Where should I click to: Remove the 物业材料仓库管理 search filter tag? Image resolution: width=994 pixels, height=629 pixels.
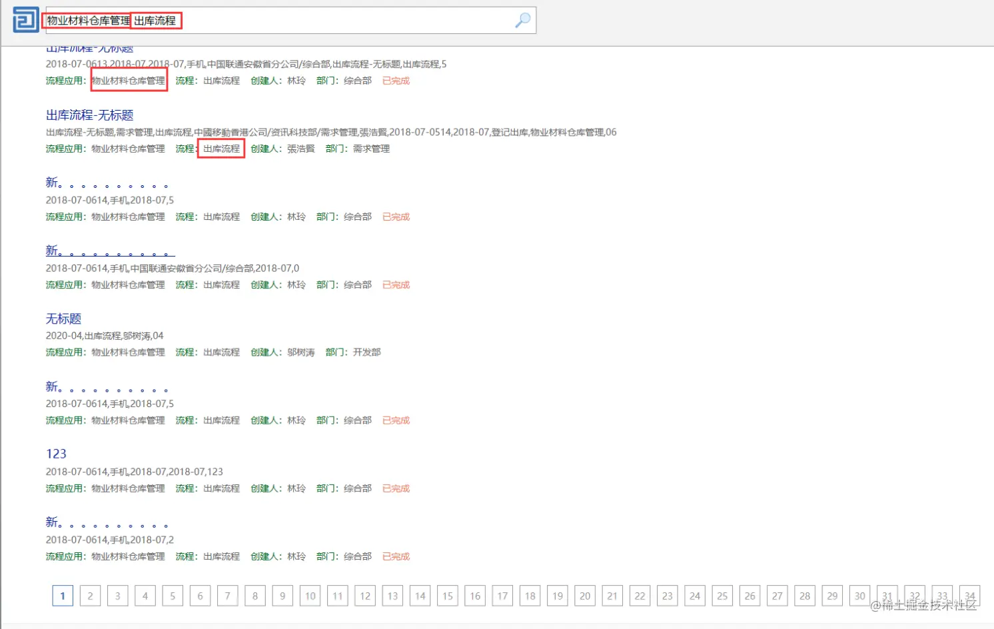(x=87, y=20)
